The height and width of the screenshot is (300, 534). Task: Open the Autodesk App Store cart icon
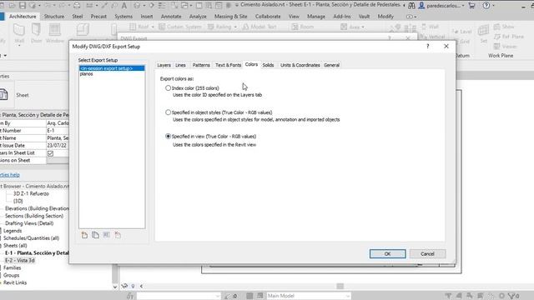[471, 6]
